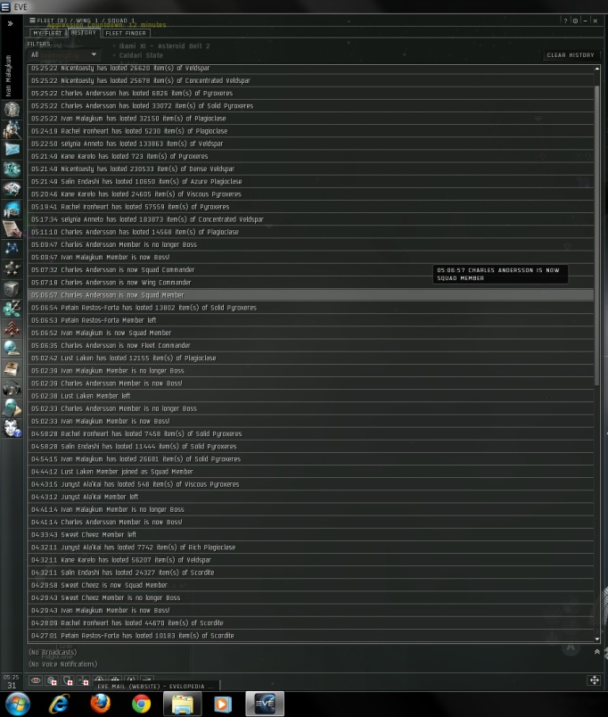
Task: Open the Help face icon with the question mark
Action: click(x=12, y=428)
